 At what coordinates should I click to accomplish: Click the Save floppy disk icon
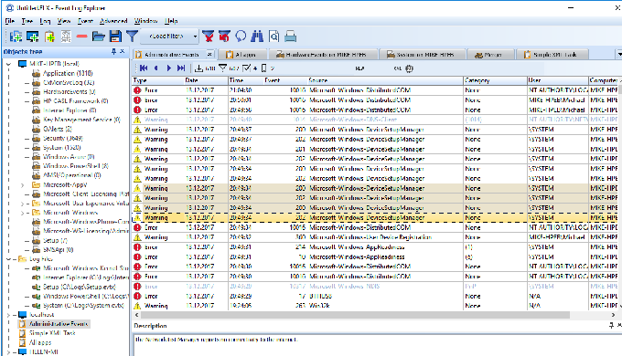[115, 37]
